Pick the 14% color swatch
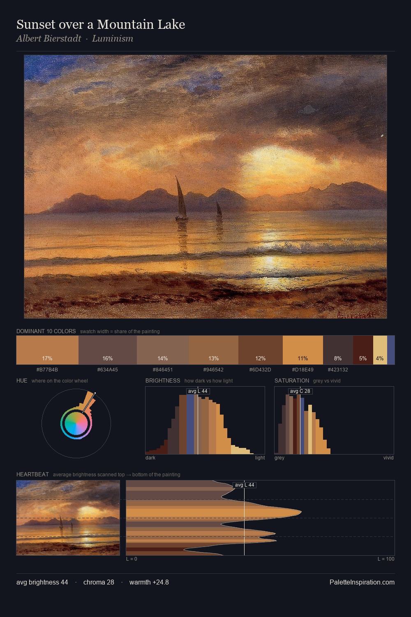Image resolution: width=411 pixels, height=617 pixels. click(x=163, y=350)
